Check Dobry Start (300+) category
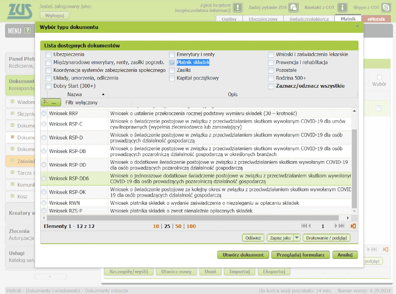The height and width of the screenshot is (294, 396). coord(48,86)
